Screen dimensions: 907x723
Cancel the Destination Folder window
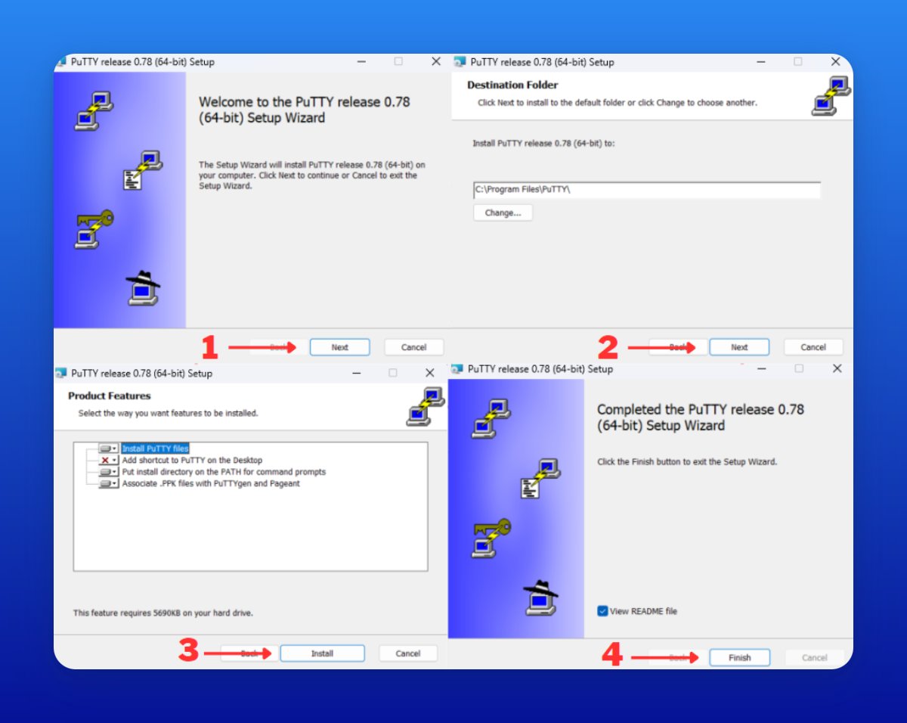813,347
